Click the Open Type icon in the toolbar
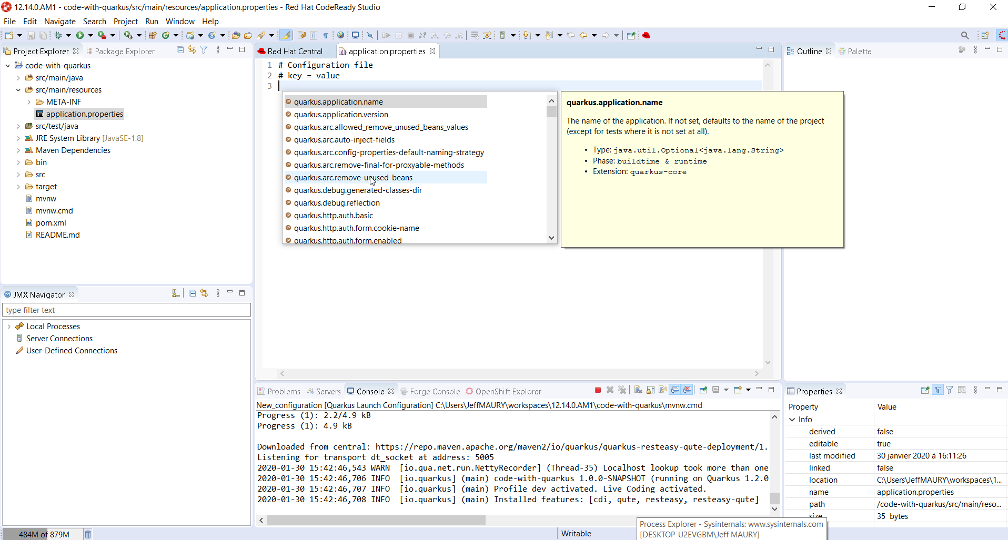The image size is (1008, 540). pyautogui.click(x=236, y=35)
